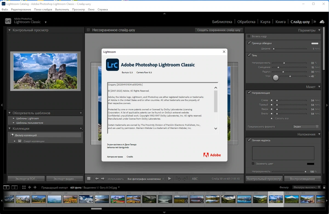This screenshot has width=329, height=214.
Task: Click Экспорт в PDF button
Action: click(26, 179)
